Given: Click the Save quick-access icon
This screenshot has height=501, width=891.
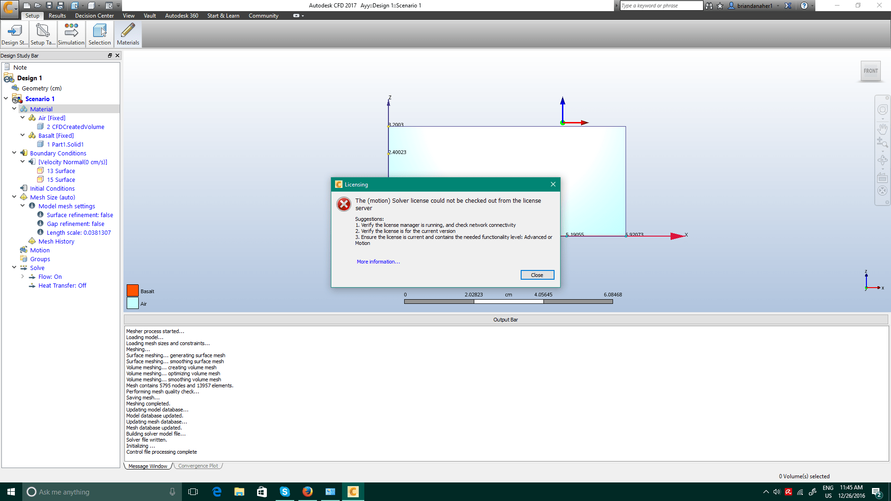Looking at the screenshot, I should [x=49, y=6].
